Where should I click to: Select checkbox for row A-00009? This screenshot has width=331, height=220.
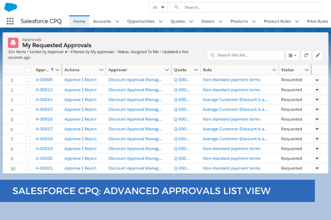(28, 80)
